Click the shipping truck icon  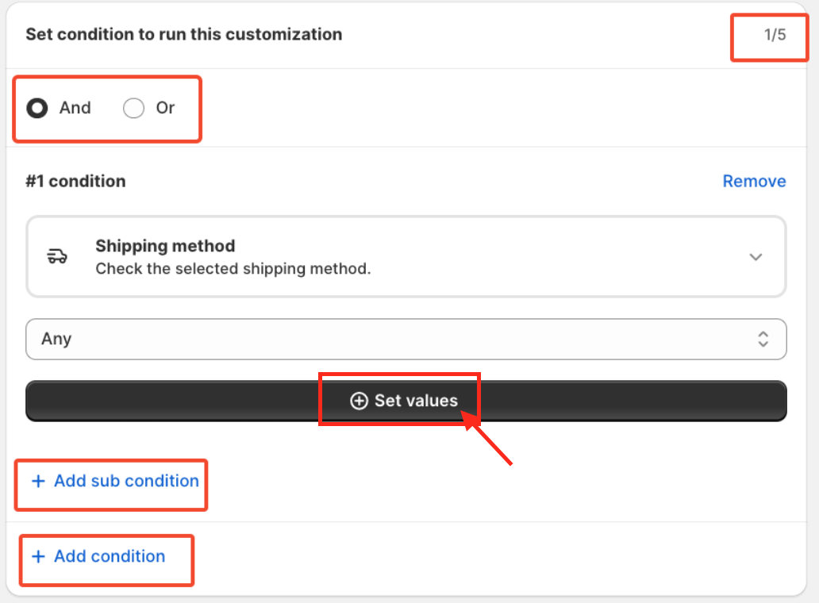[57, 256]
